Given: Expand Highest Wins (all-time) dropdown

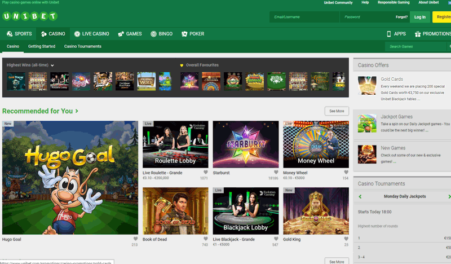Looking at the screenshot, I should click(x=52, y=65).
